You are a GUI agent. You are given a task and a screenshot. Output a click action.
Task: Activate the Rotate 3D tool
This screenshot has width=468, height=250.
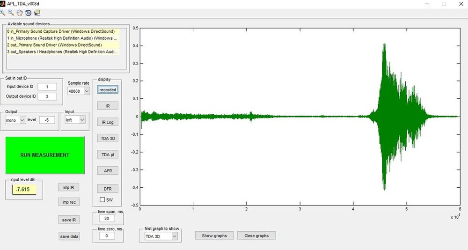pos(29,13)
